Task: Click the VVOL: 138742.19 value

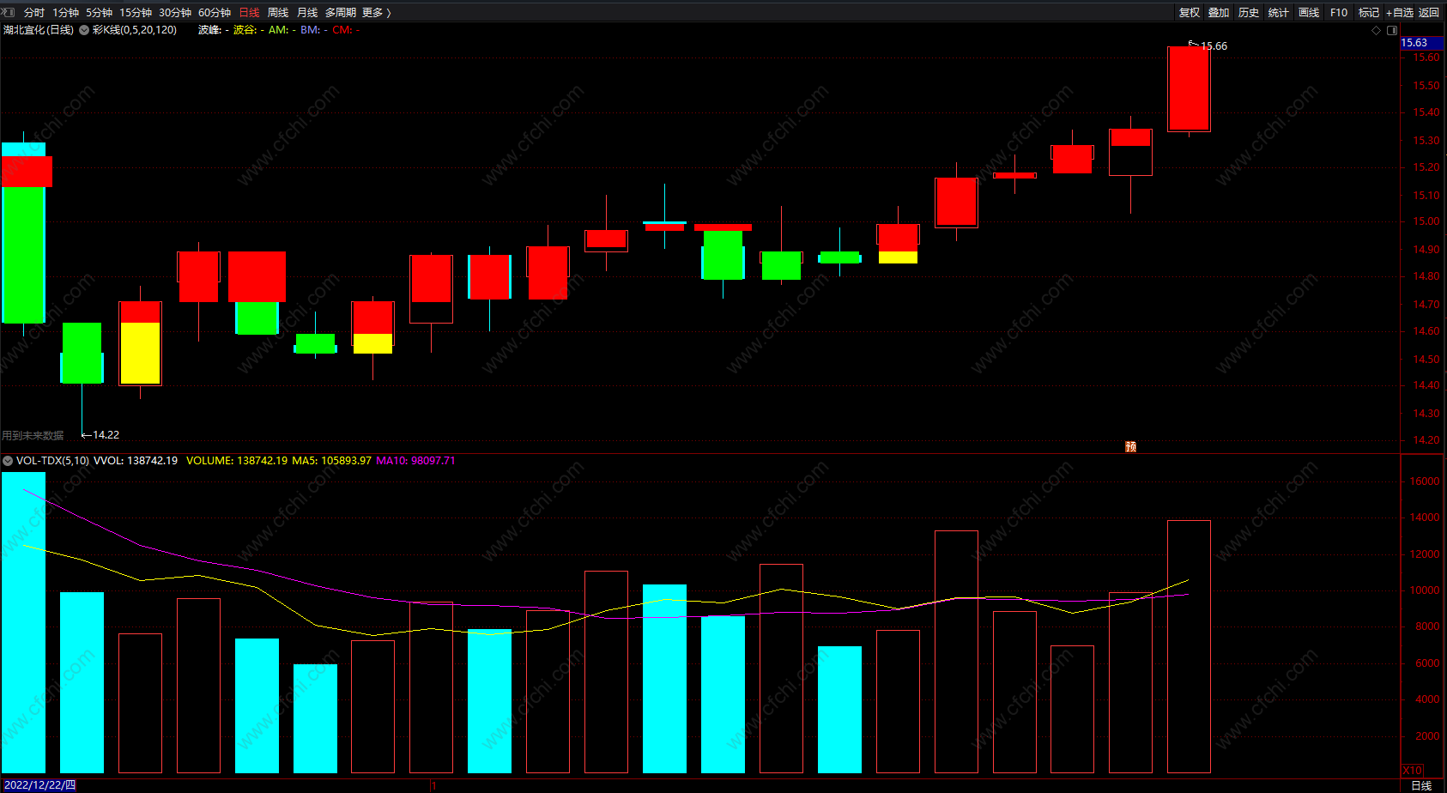Action: click(136, 461)
